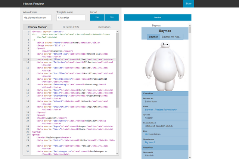Image resolution: width=239 pixels, height=159 pixels.
Task: Click line 15 Beruf data tag
Action: [x=75, y=90]
